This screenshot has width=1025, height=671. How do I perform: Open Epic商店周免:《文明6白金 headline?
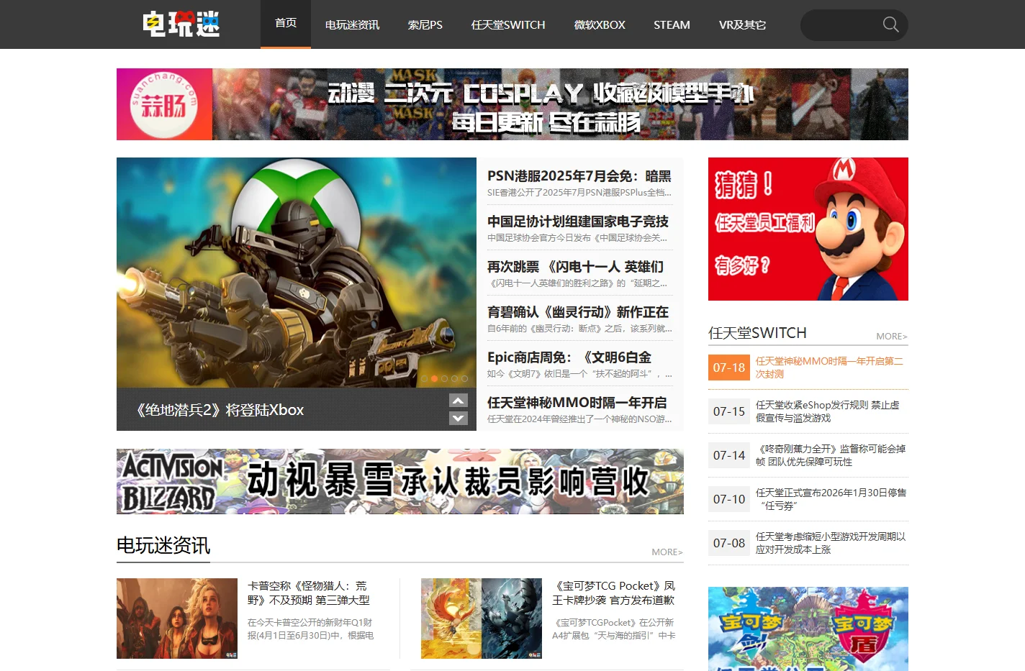pyautogui.click(x=569, y=357)
